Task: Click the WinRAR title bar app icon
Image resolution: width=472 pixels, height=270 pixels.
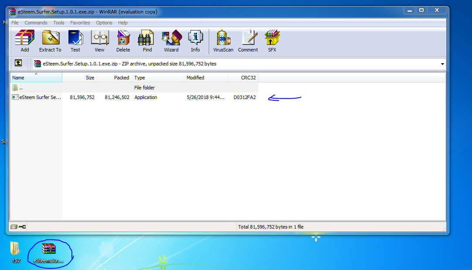Action: (12, 12)
